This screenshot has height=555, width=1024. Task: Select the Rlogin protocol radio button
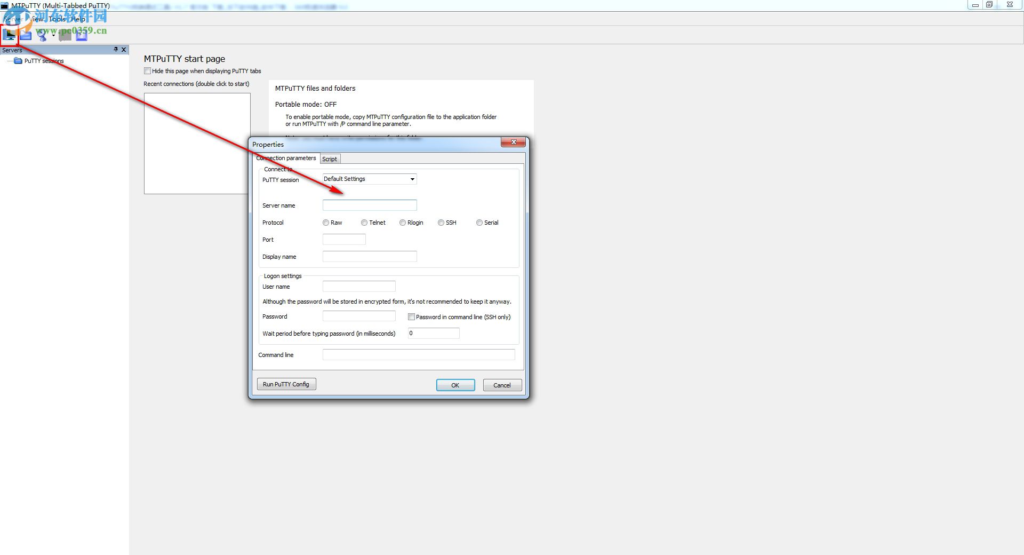coord(403,223)
